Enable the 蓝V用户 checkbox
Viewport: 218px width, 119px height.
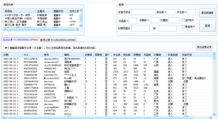[x=183, y=20]
